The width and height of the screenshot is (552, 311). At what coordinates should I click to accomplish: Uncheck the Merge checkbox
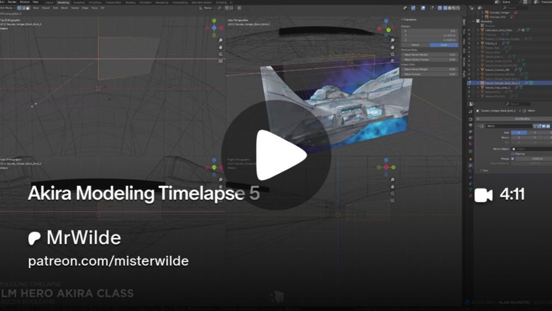coord(513,159)
